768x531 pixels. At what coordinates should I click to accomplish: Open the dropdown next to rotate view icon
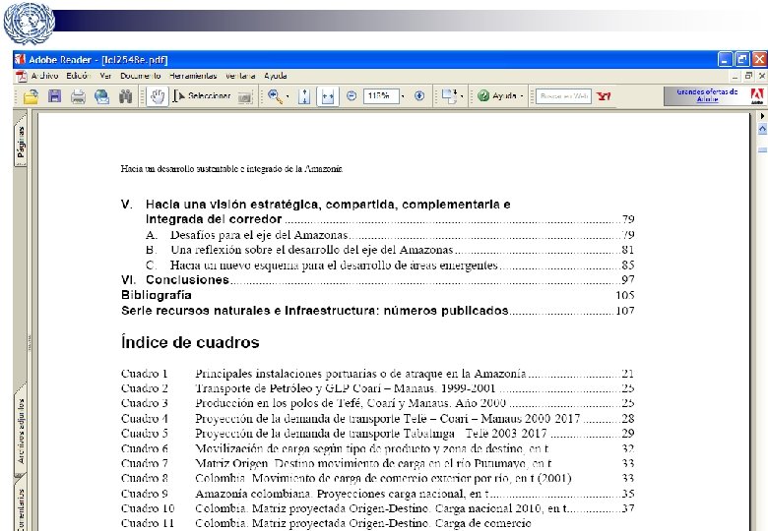462,96
